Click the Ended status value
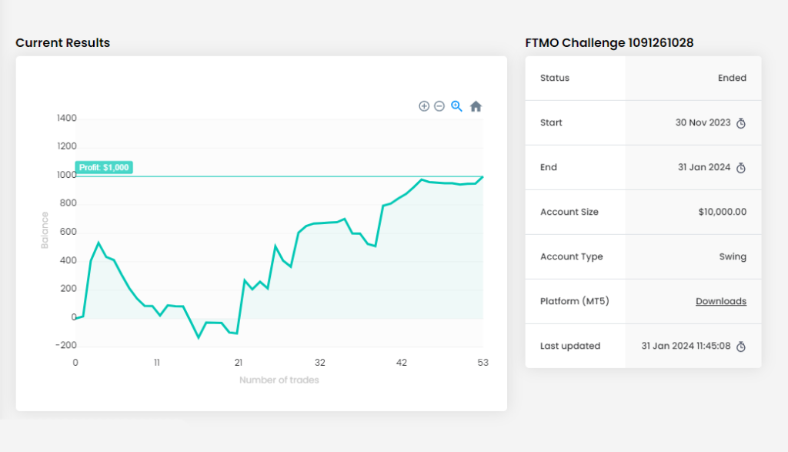Viewport: 788px width, 452px height. point(732,78)
